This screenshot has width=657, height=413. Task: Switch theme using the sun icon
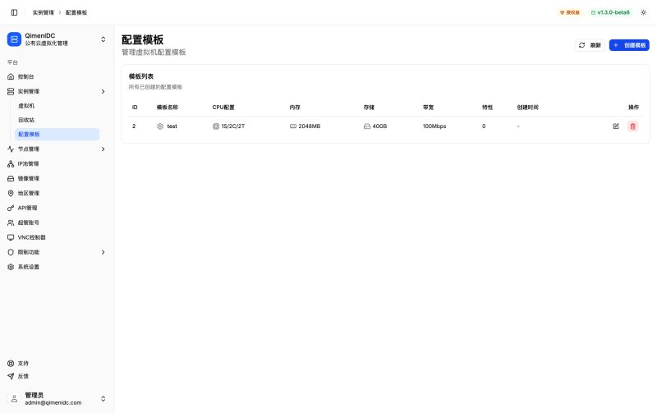coord(644,12)
